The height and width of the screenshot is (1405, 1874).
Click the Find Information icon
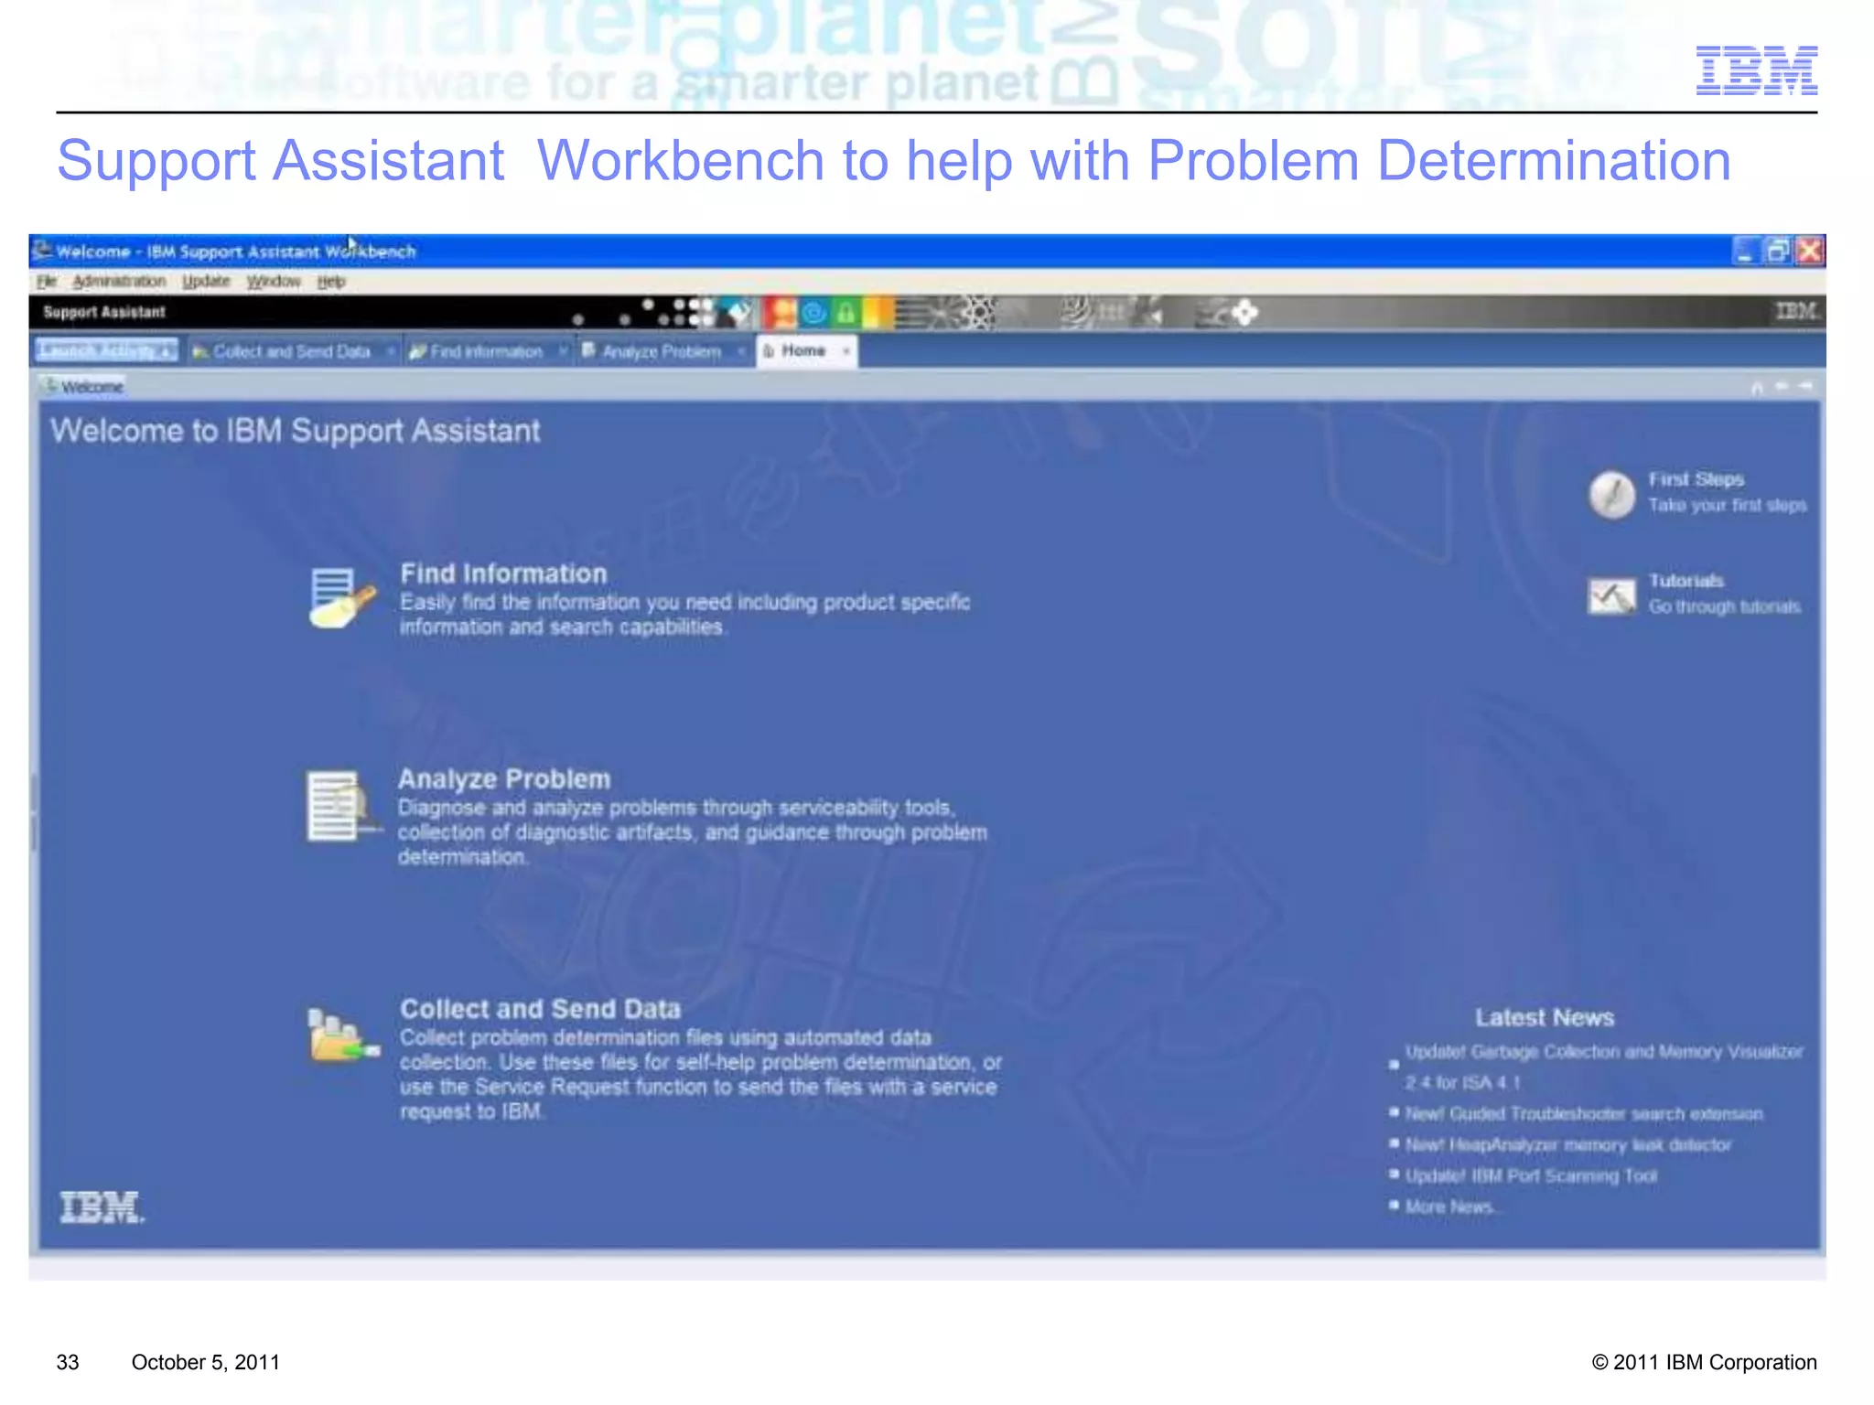(x=341, y=598)
